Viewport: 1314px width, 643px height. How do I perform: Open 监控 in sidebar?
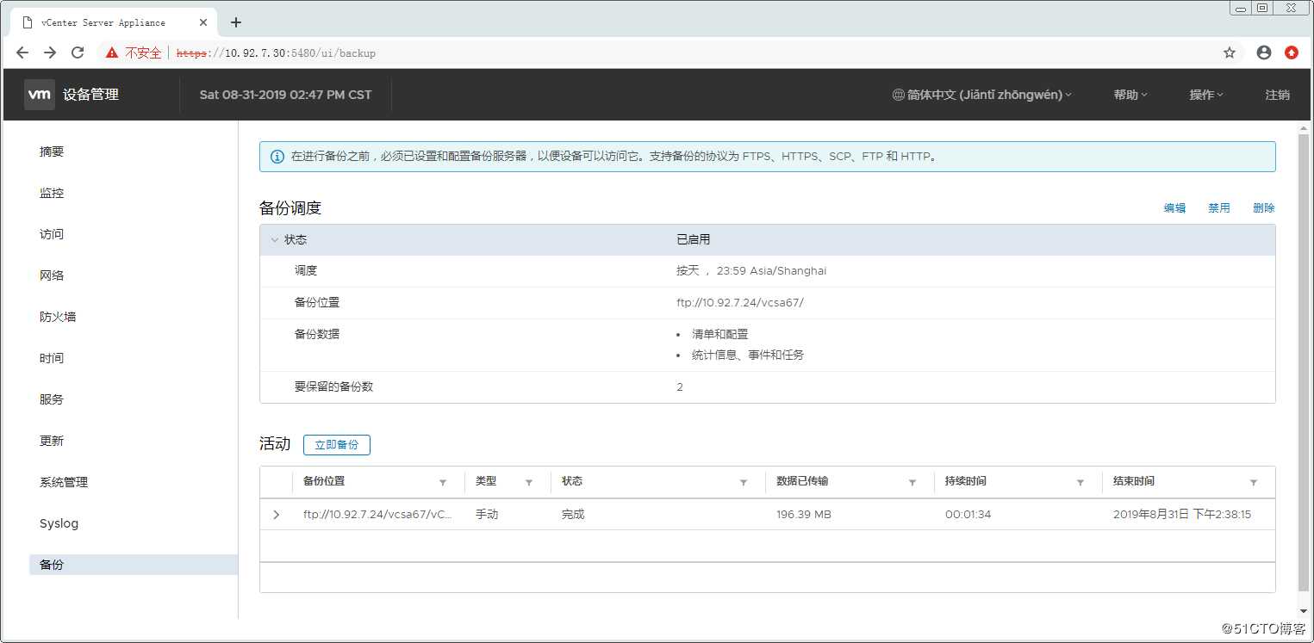coord(52,193)
